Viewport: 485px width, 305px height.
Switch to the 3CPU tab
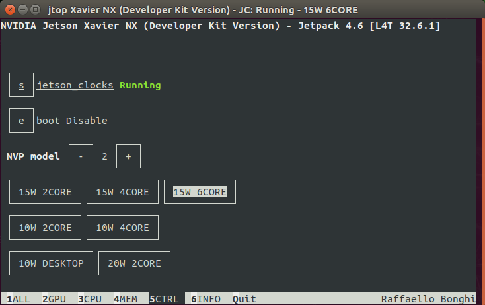[x=90, y=299]
